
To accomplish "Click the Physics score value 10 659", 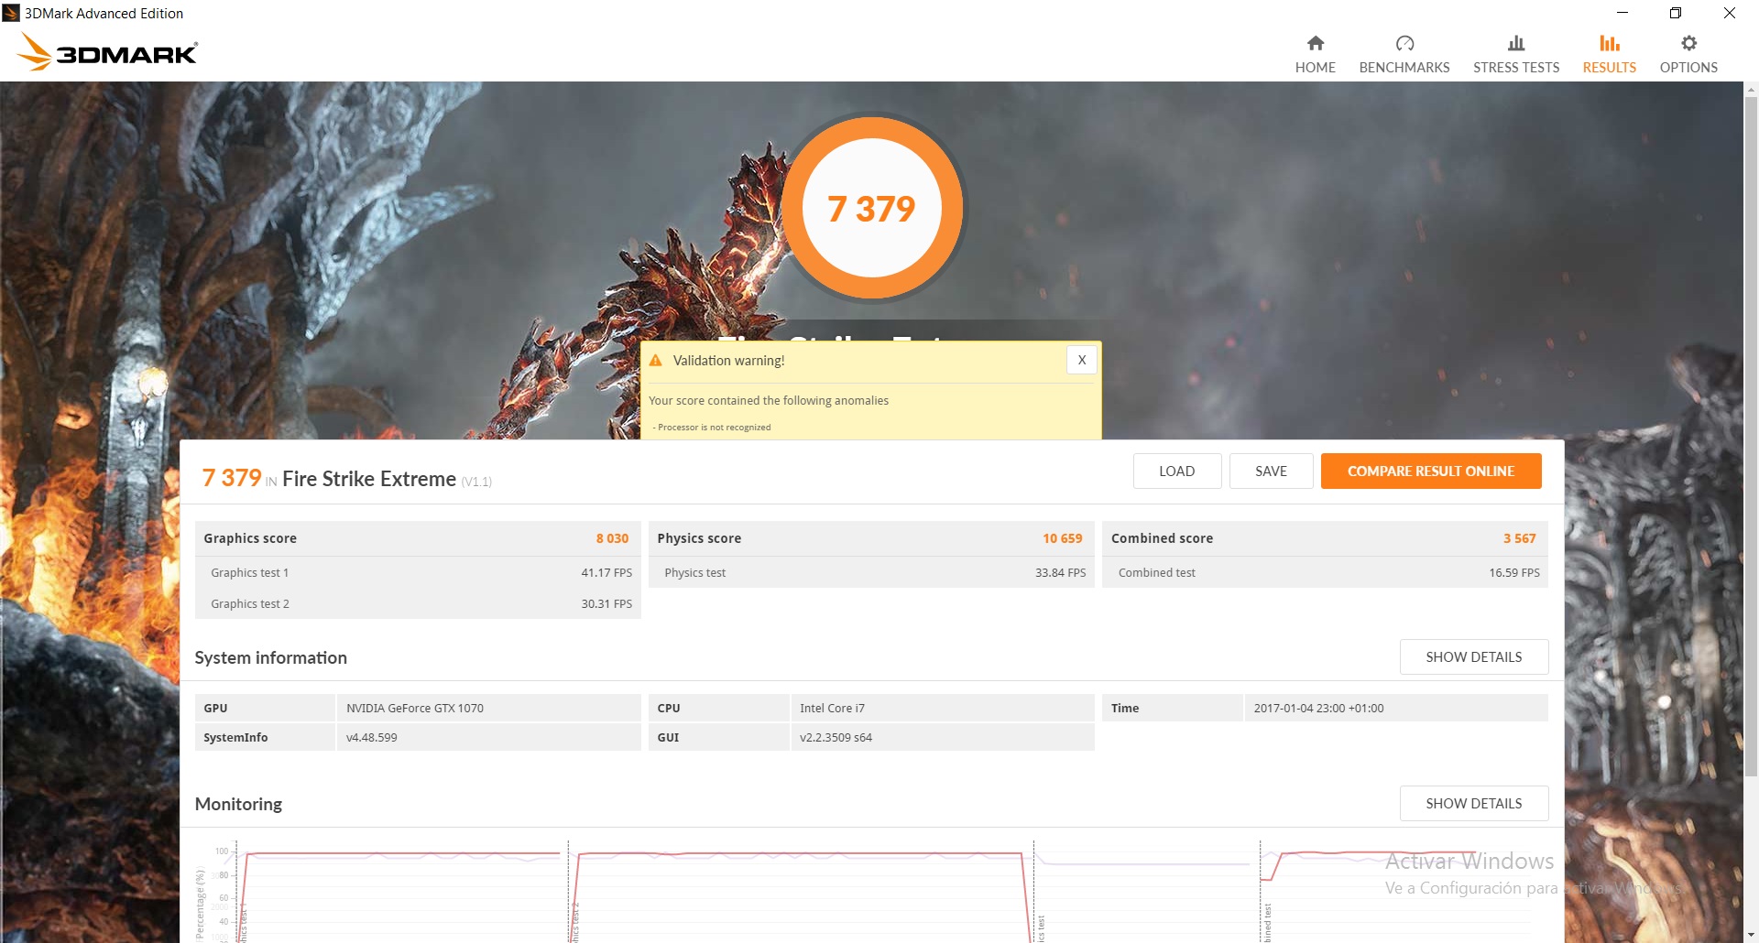I will (1063, 538).
